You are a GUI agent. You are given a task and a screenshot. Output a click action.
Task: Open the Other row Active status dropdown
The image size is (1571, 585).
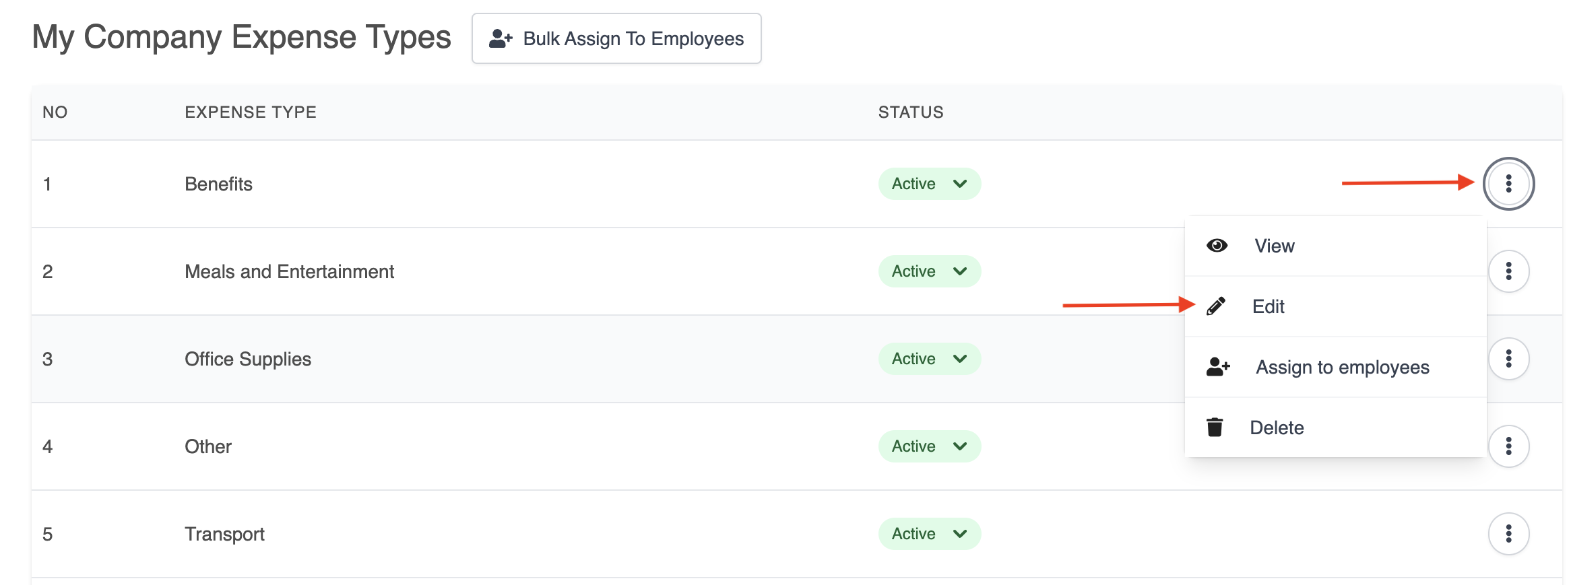[x=929, y=446]
